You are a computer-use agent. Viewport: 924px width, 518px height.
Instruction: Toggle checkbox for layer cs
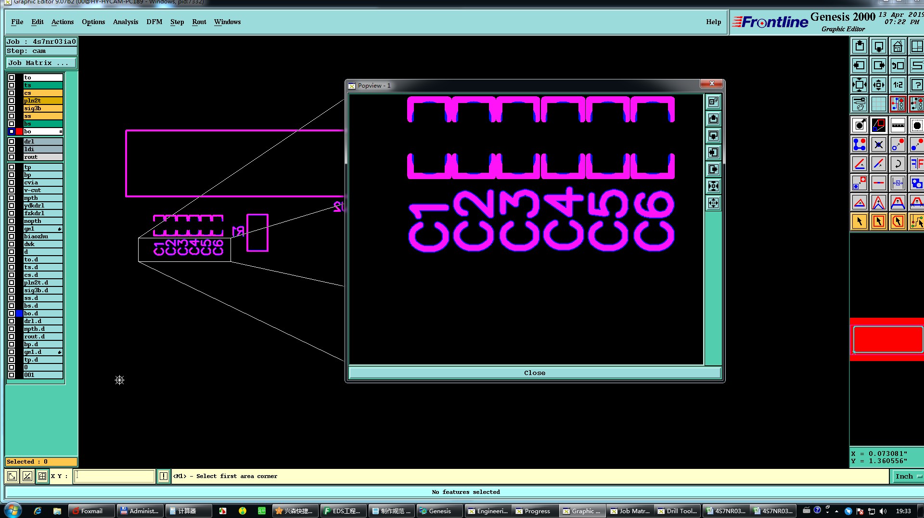tap(12, 93)
